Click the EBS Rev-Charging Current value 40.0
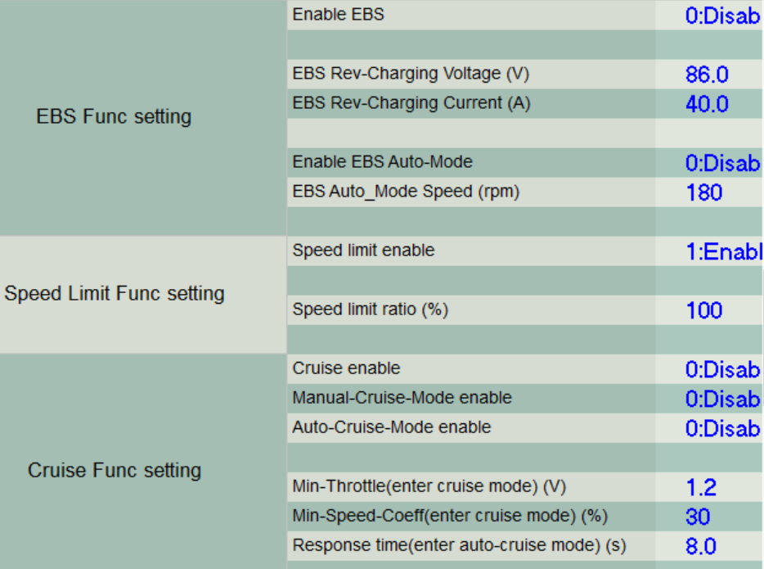The width and height of the screenshot is (764, 569). tap(707, 105)
